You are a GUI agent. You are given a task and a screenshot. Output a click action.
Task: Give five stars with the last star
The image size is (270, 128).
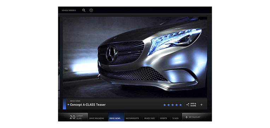181,105
